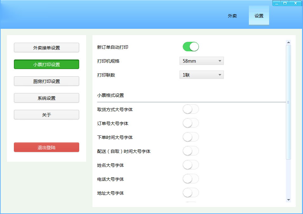
Task: Click the 打印联数 label
Action: pos(106,75)
